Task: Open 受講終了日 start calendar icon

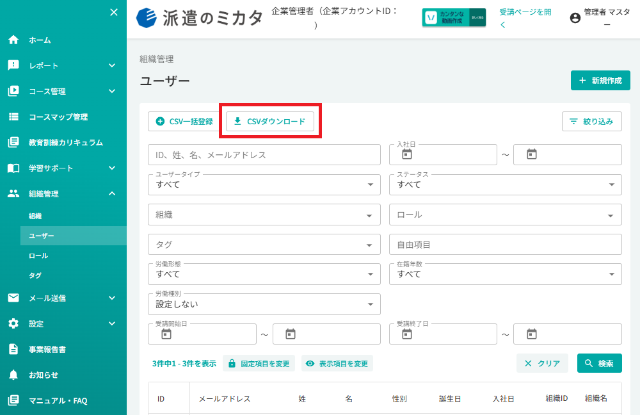Action: [x=407, y=334]
